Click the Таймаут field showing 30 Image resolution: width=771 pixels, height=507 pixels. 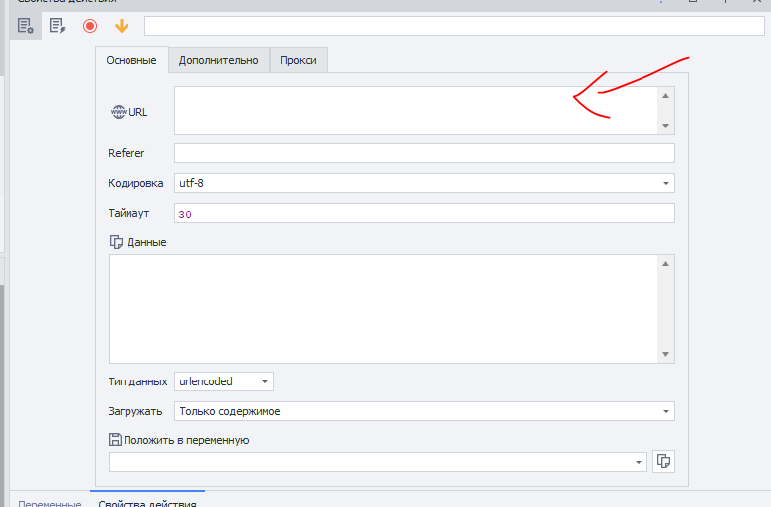[x=424, y=213]
